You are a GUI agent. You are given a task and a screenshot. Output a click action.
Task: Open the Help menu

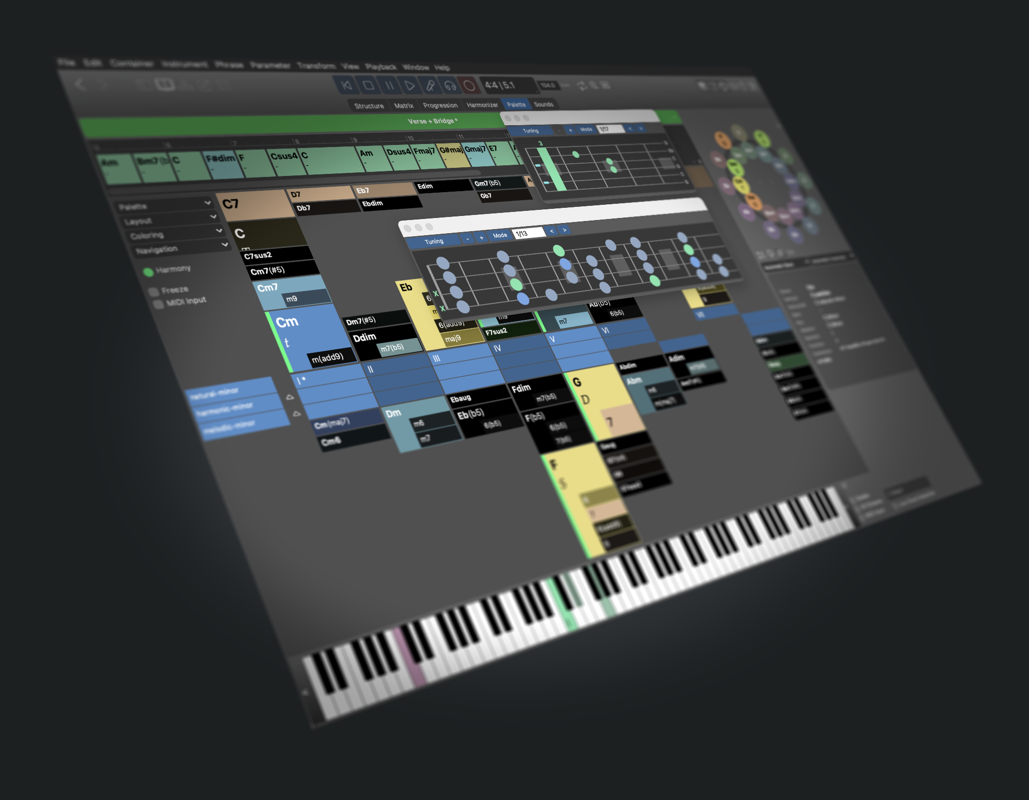[x=442, y=67]
